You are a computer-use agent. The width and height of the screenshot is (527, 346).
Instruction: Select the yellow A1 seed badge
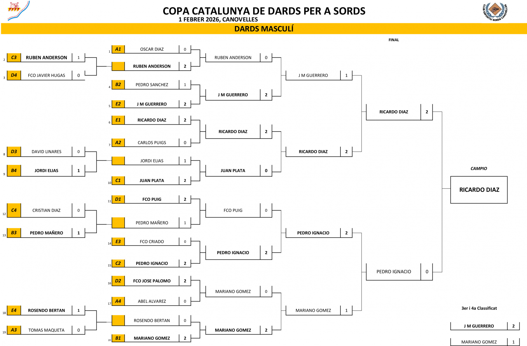118,49
